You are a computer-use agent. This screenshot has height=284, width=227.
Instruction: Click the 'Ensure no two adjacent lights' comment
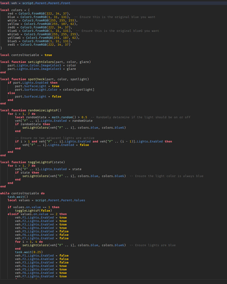point(55,138)
